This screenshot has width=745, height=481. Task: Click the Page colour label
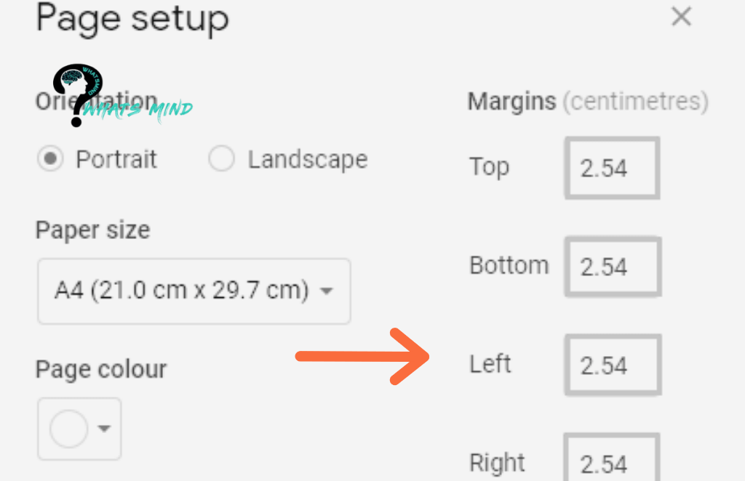pyautogui.click(x=100, y=369)
